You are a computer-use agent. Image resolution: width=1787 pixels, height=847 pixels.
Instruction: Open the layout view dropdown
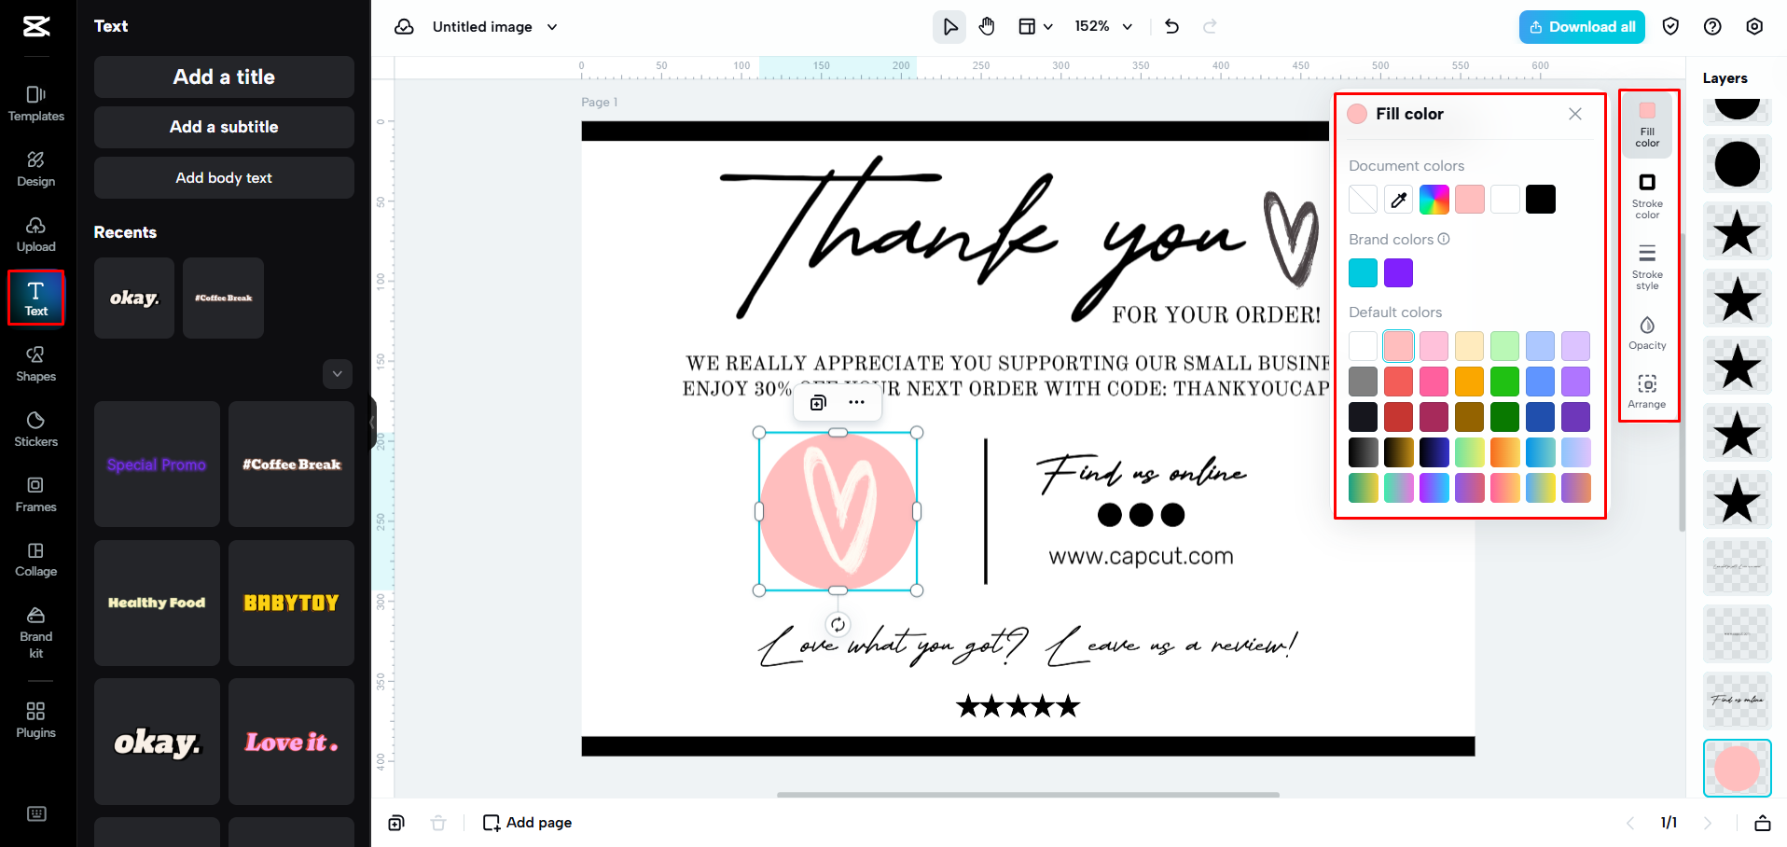[x=1035, y=27]
